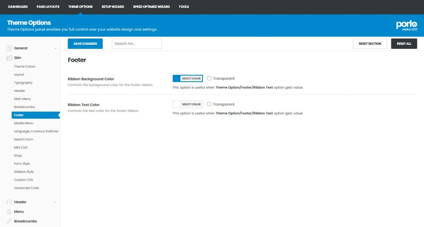424x227 pixels.
Task: Click the blue Ribbon Background Color swatch
Action: 177,78
